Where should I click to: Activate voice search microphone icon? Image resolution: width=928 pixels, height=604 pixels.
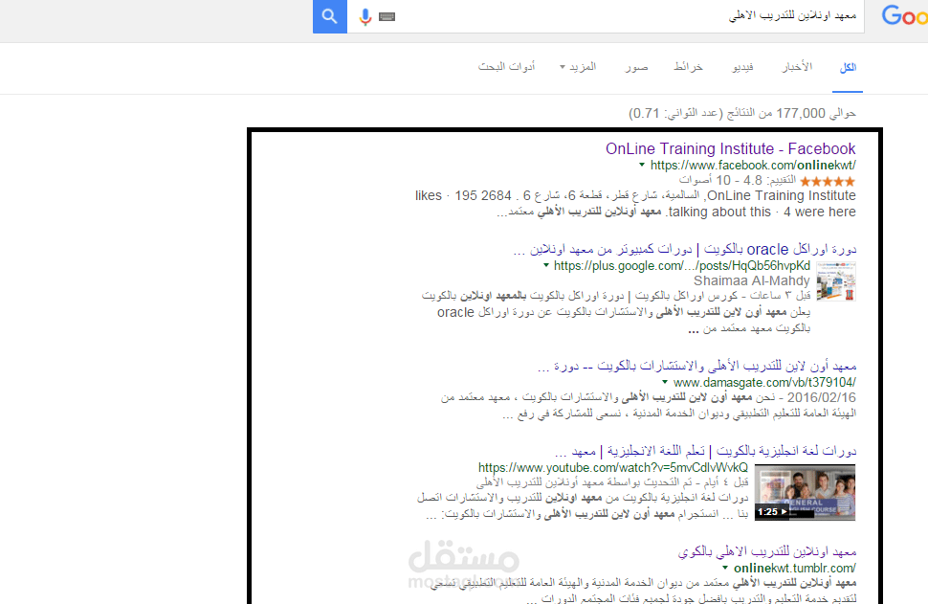click(365, 17)
